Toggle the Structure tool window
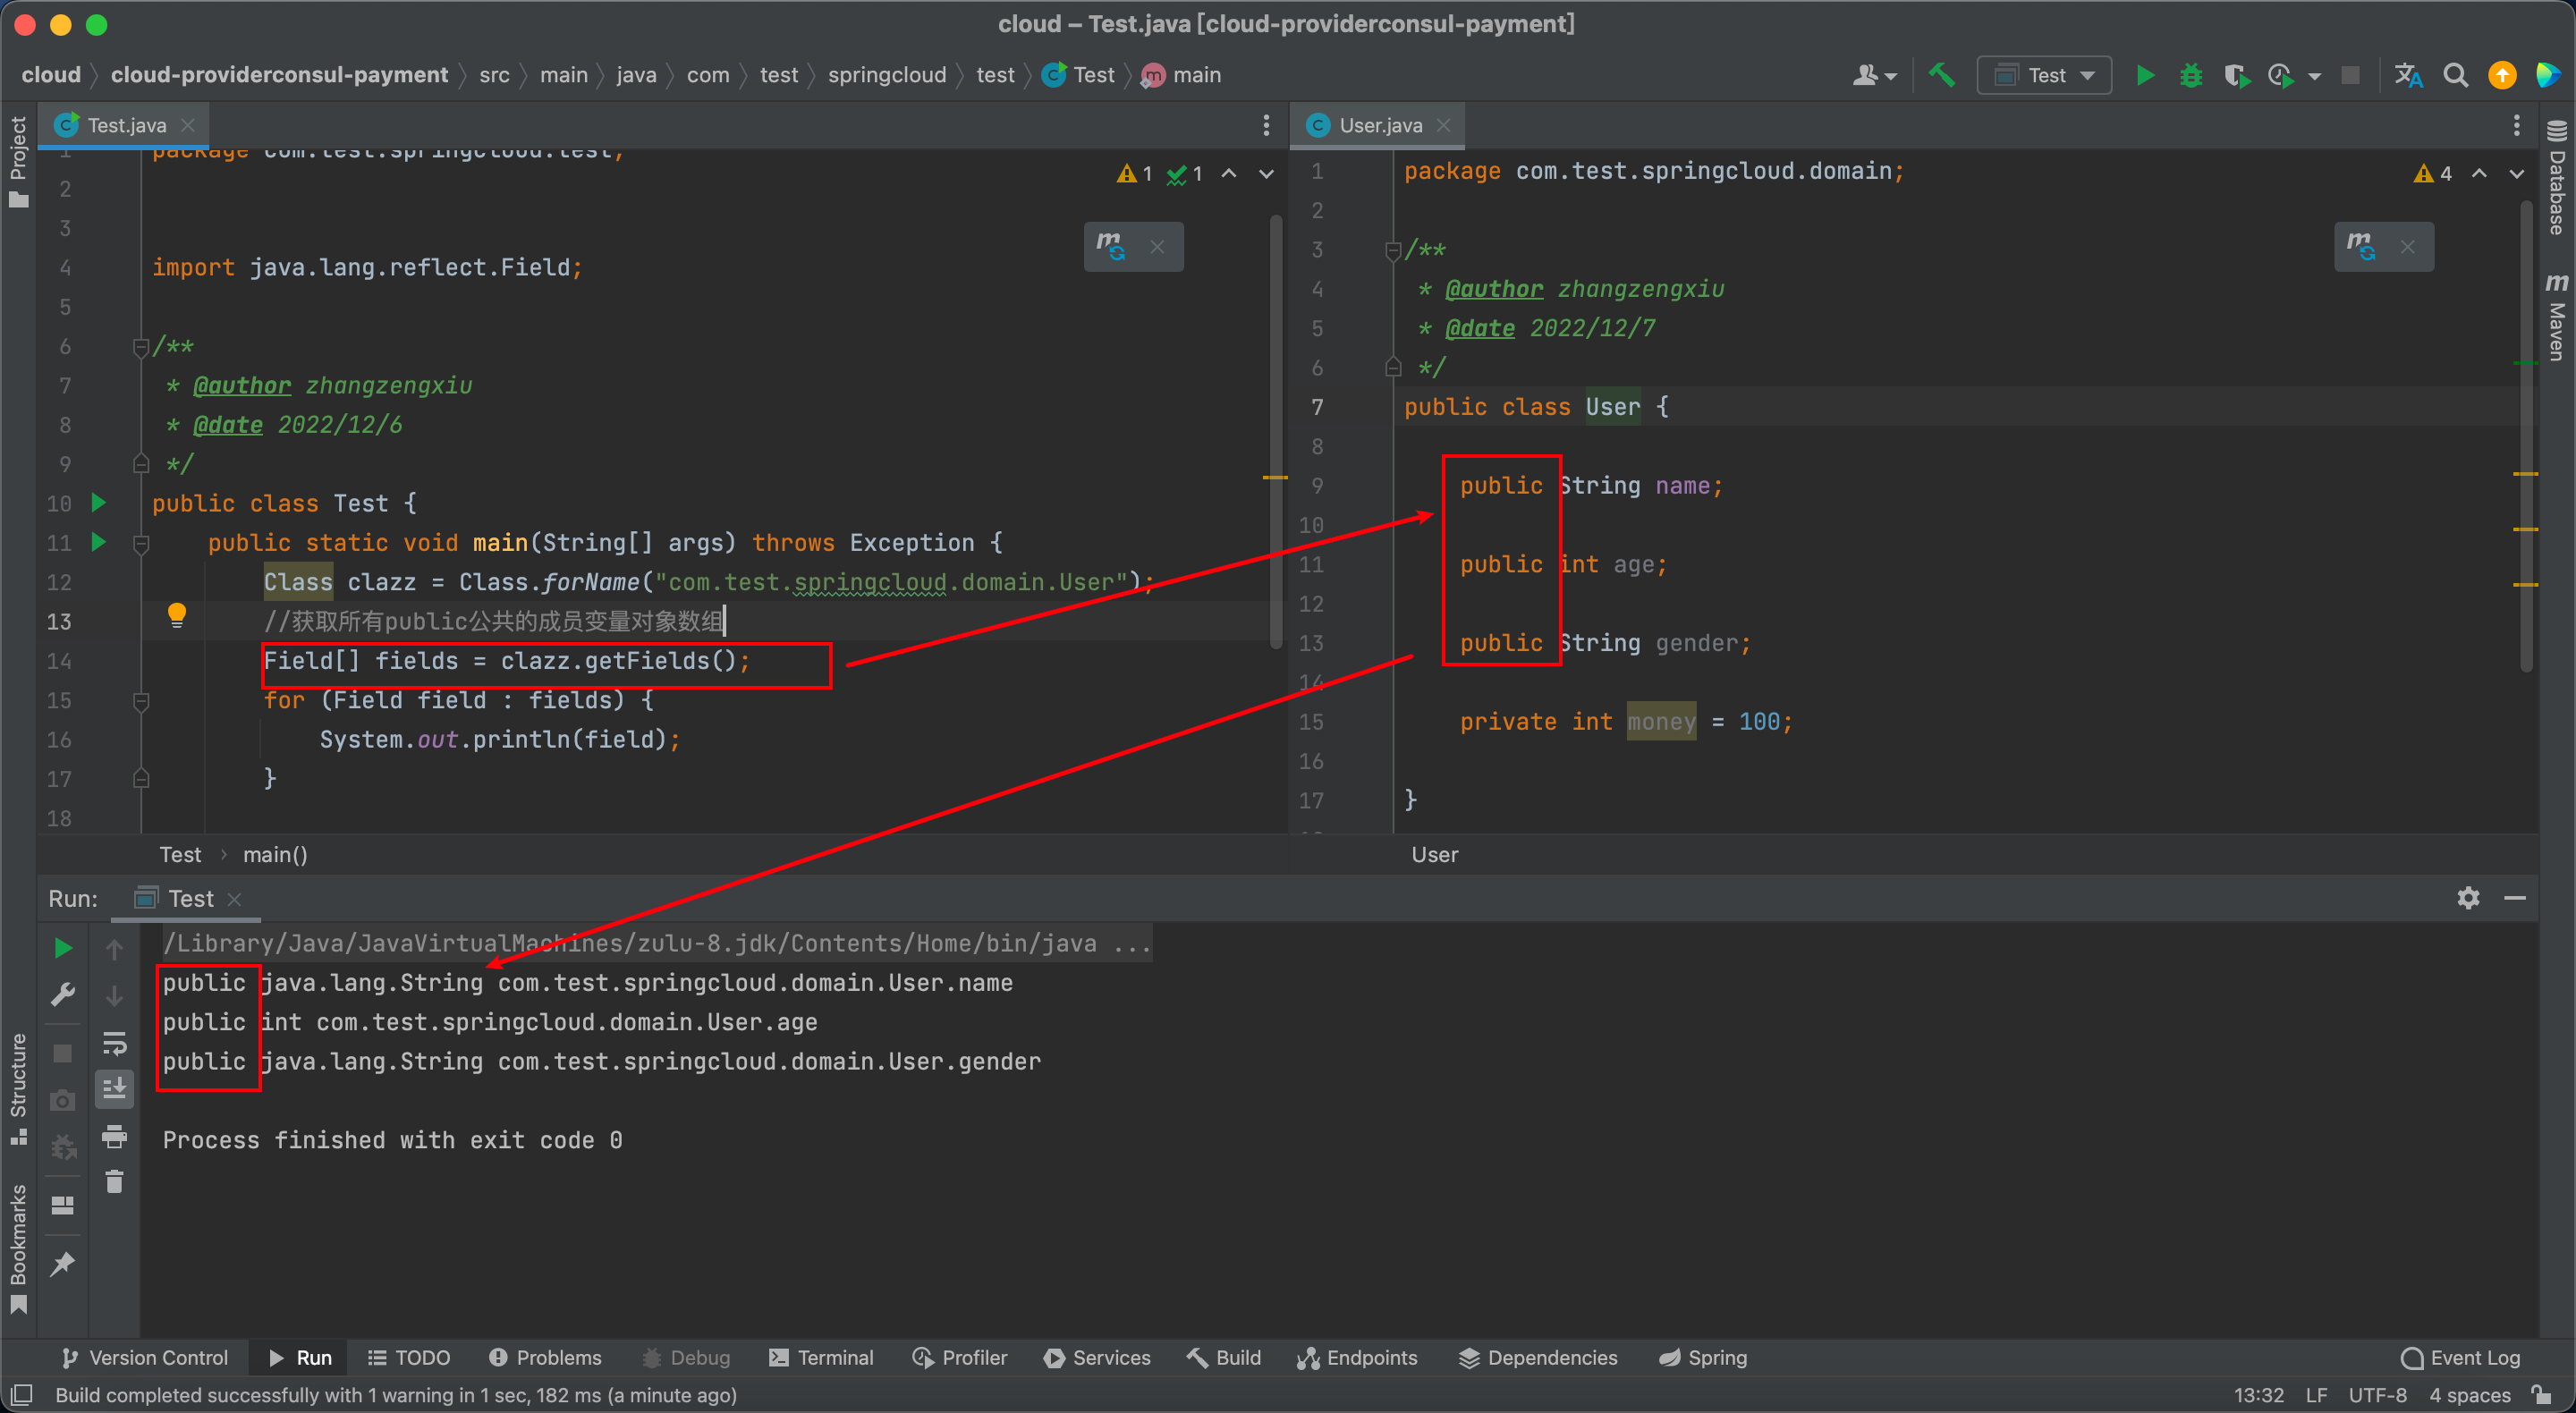 coord(18,1089)
